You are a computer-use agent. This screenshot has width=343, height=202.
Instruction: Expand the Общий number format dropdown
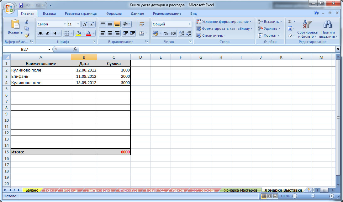click(189, 24)
